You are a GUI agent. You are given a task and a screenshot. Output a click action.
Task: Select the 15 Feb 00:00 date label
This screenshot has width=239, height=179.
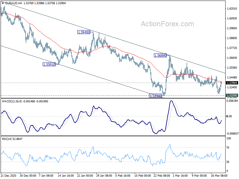coord(143,175)
